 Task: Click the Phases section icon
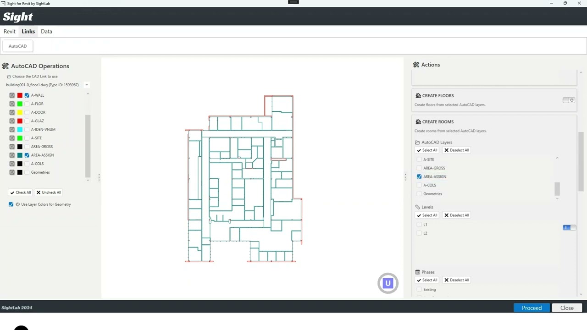(417, 272)
